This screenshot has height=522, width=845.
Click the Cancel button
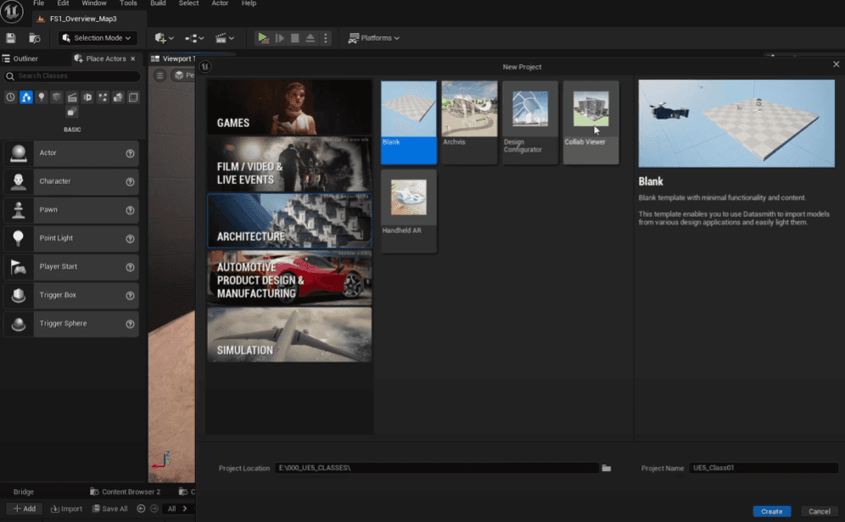pyautogui.click(x=820, y=511)
